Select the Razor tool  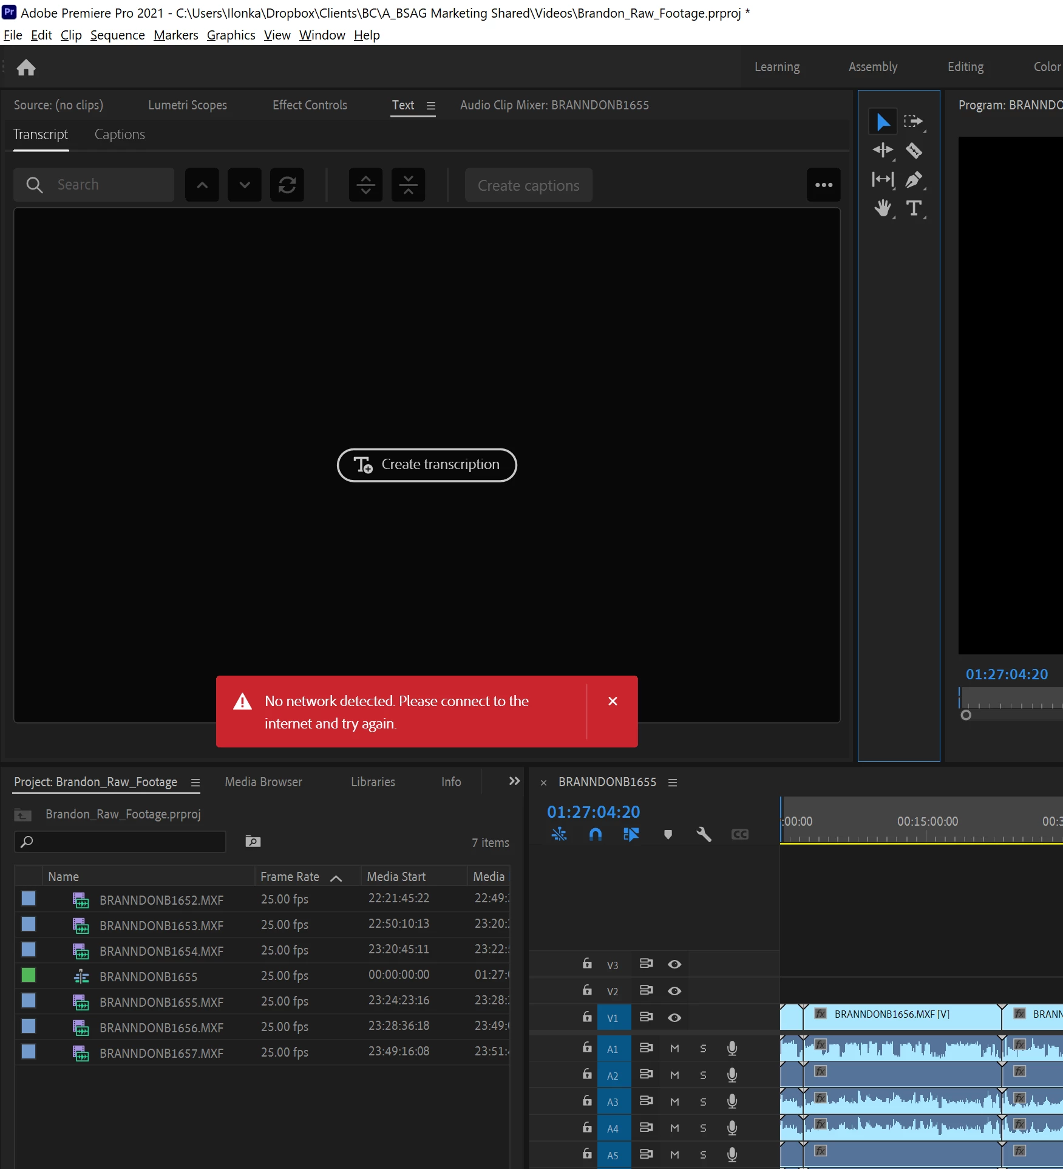[x=914, y=150]
